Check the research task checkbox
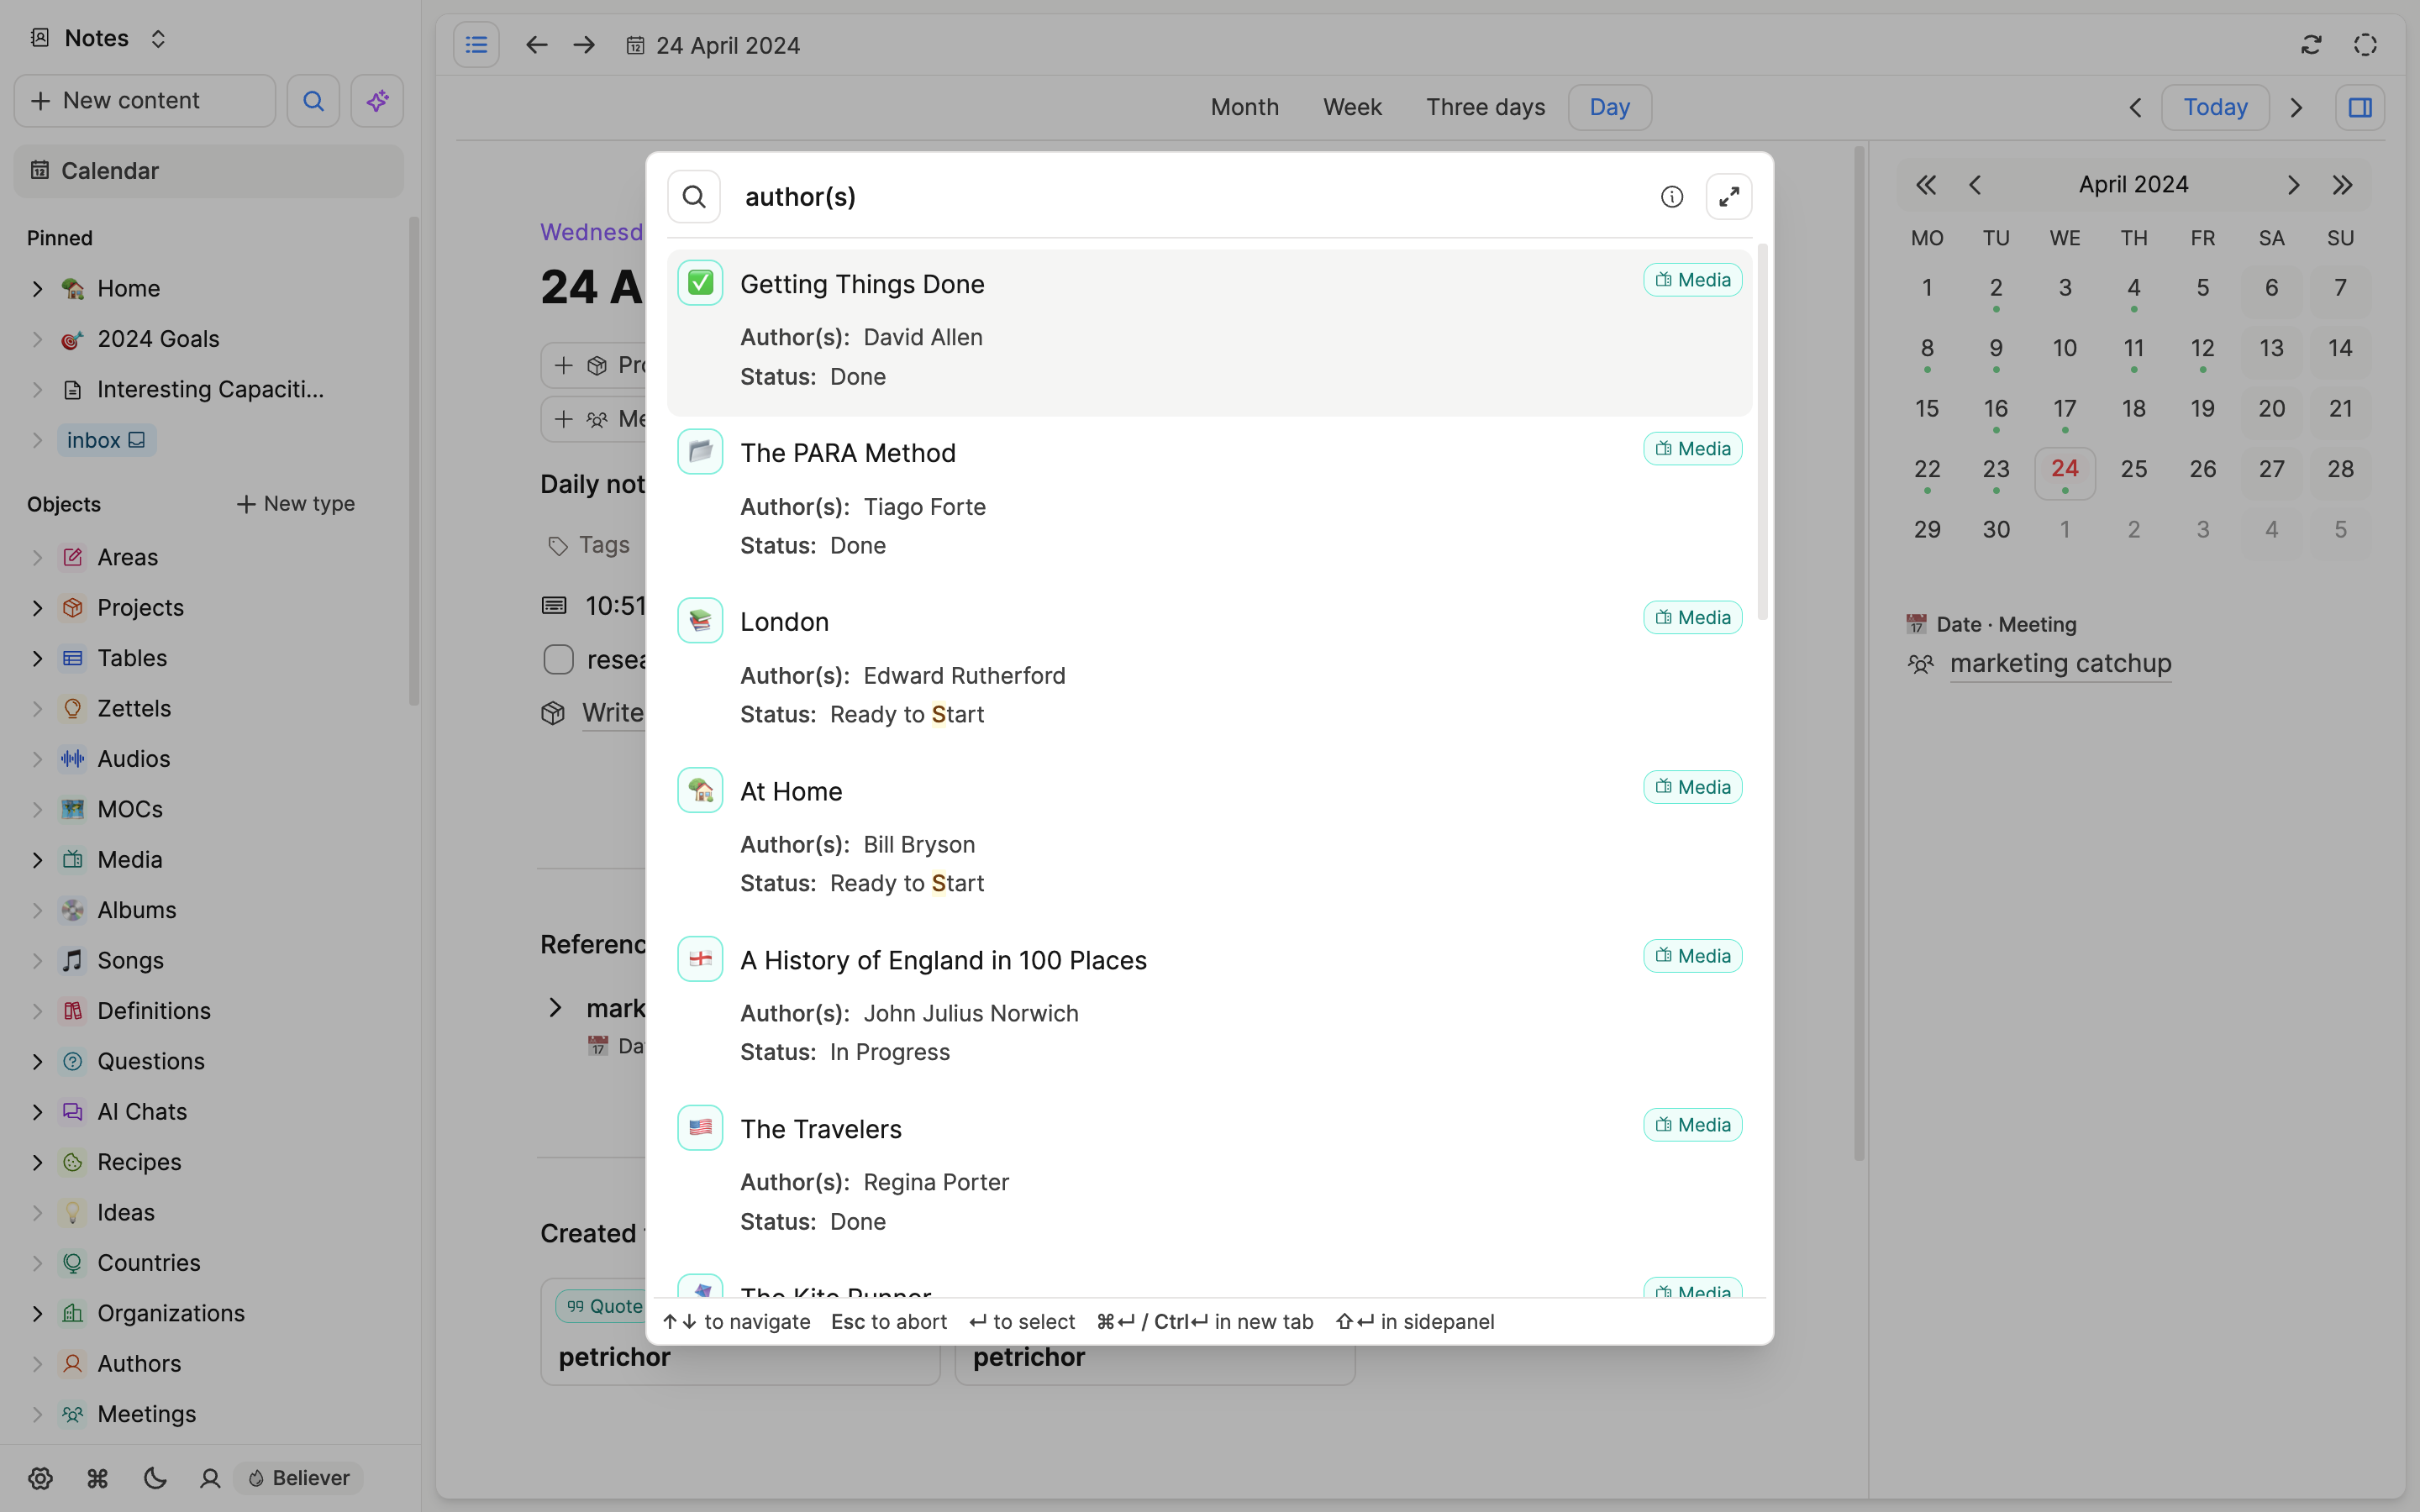This screenshot has height=1512, width=2420. click(558, 659)
